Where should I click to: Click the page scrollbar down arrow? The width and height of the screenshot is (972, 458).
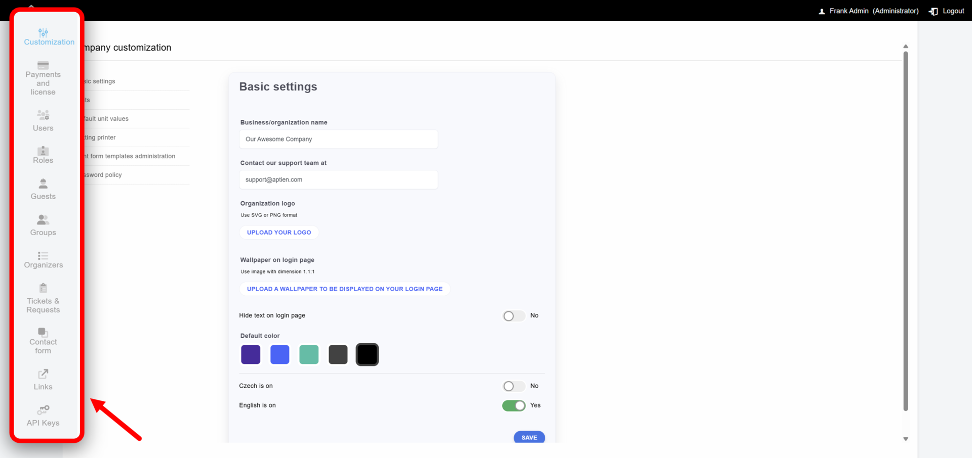click(x=906, y=439)
